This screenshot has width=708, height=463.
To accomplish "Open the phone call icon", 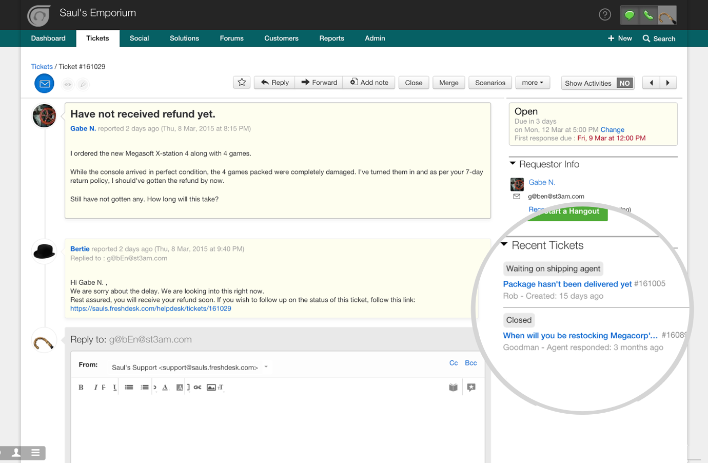I will coord(648,15).
